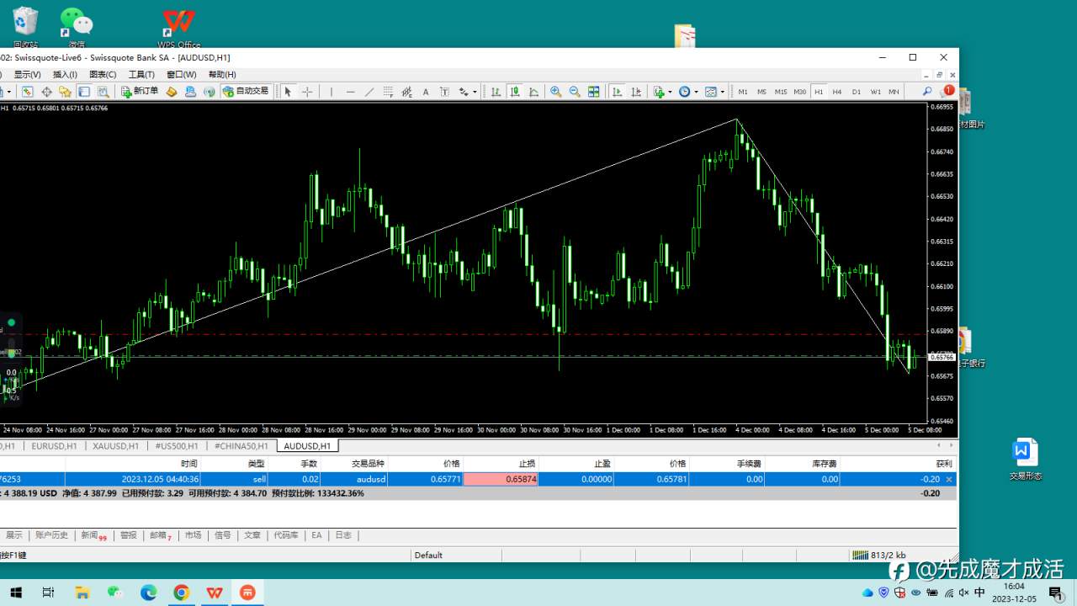Open Microsoft Edge from the taskbar
This screenshot has width=1077, height=606.
pos(148,593)
